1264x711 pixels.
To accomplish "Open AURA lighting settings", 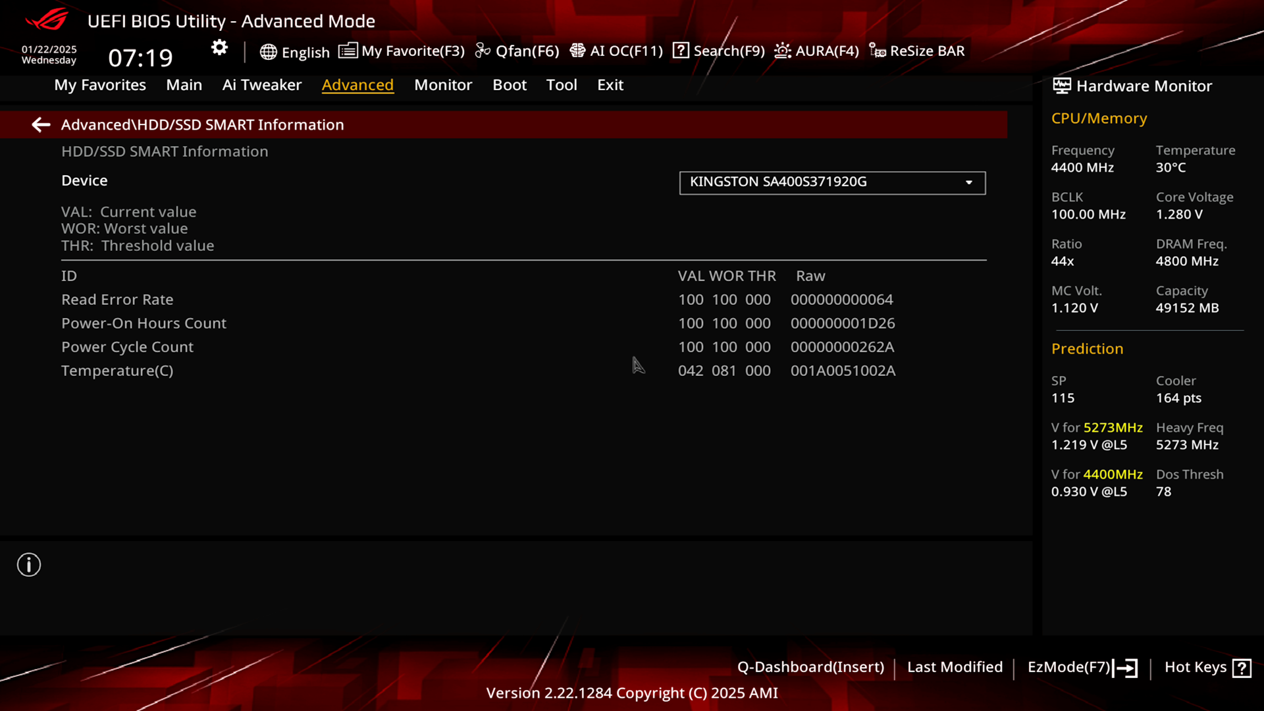I will pyautogui.click(x=816, y=50).
